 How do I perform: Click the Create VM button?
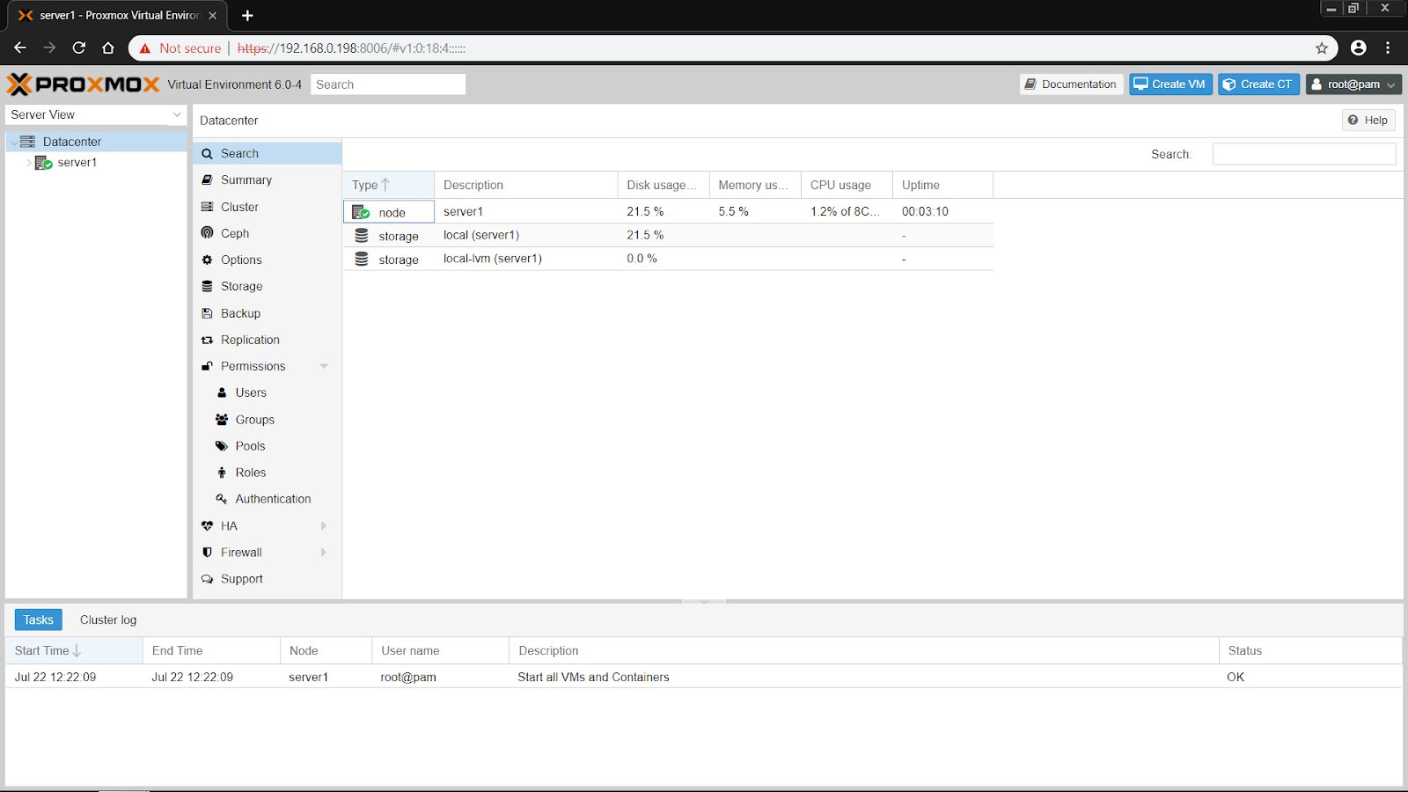[1170, 84]
